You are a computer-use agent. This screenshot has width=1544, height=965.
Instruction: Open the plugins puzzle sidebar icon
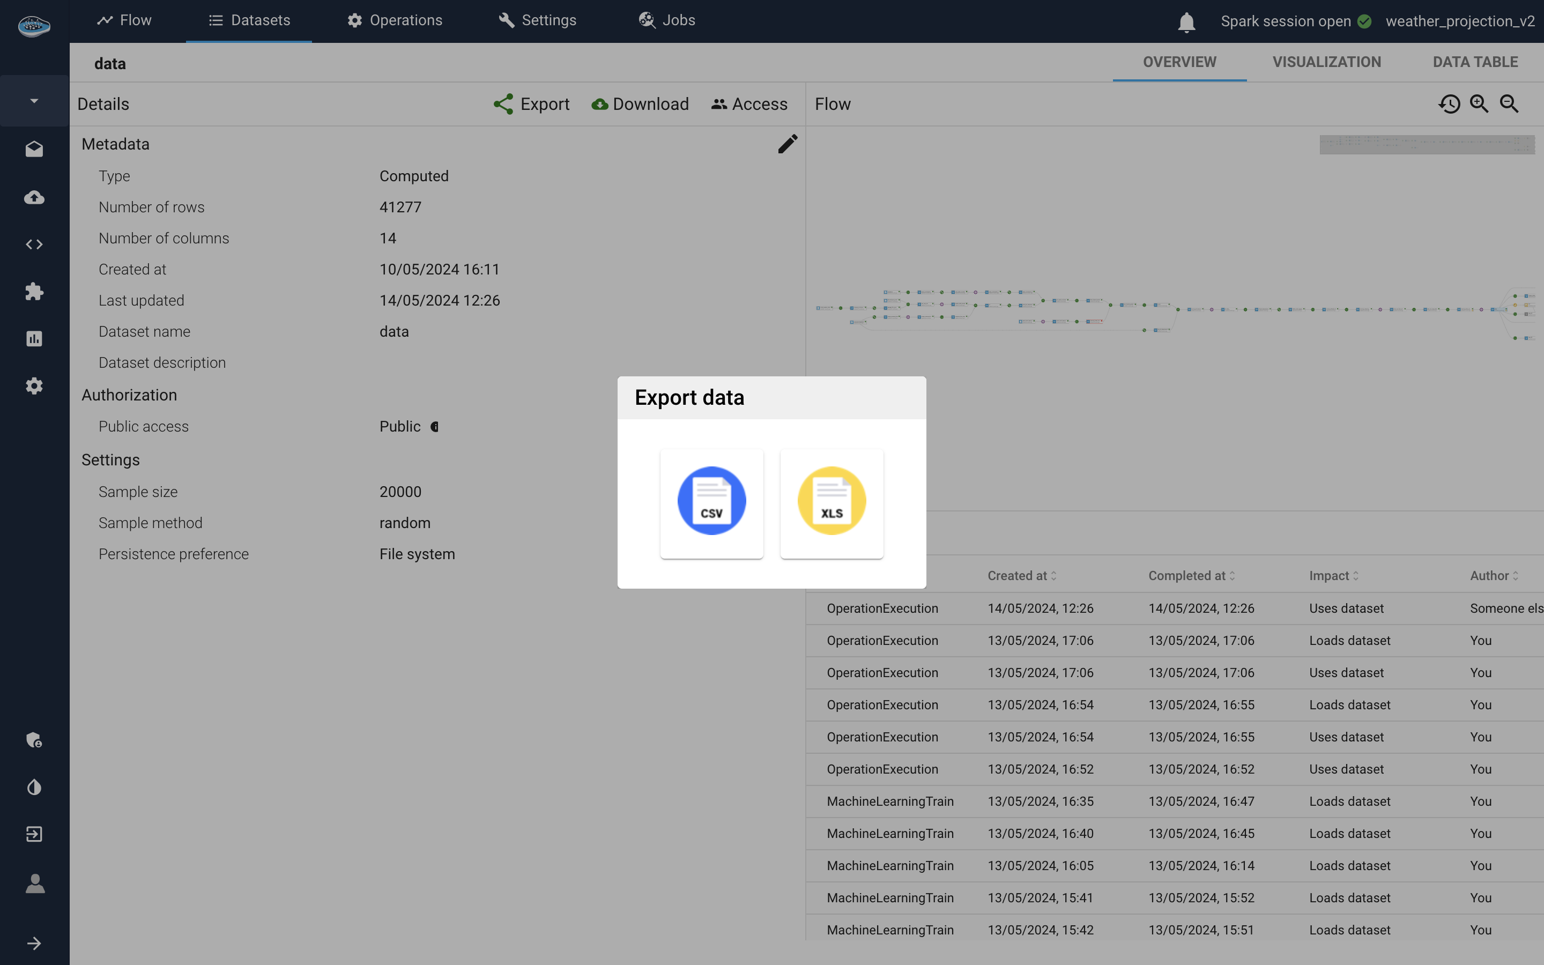click(34, 292)
